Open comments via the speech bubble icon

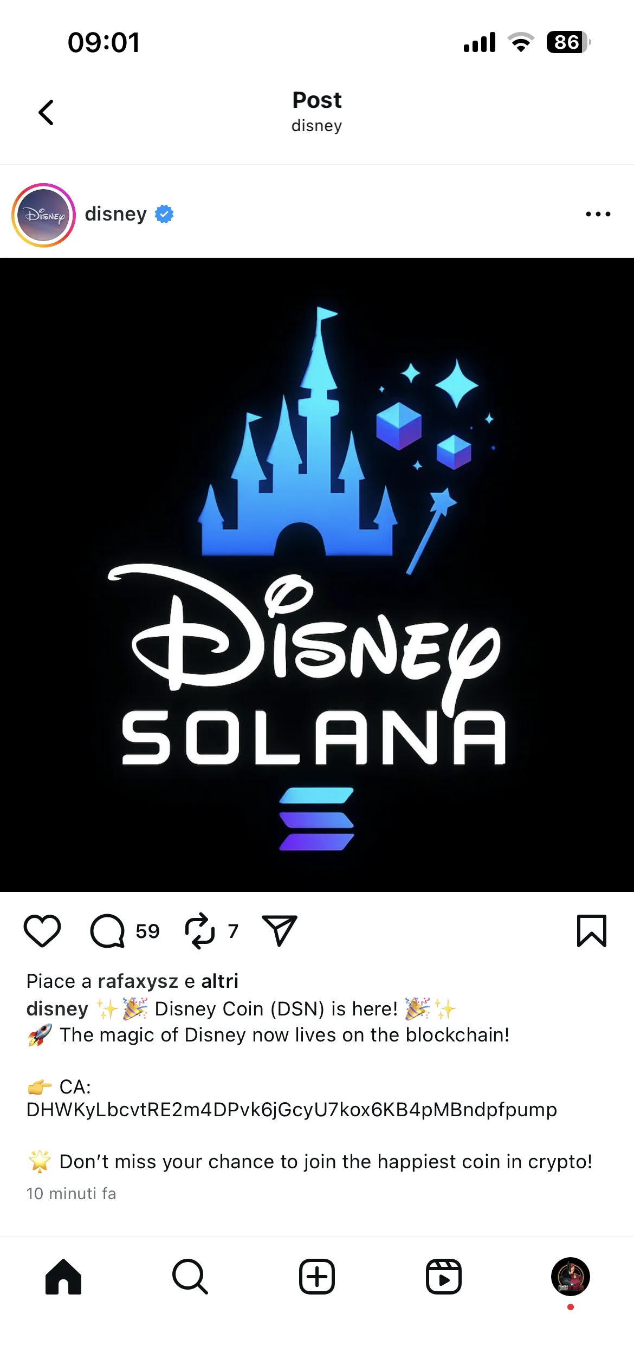[107, 931]
